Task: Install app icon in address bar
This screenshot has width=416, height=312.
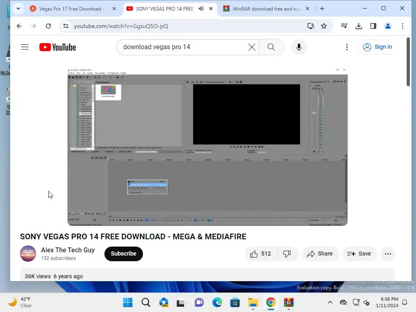Action: (310, 26)
